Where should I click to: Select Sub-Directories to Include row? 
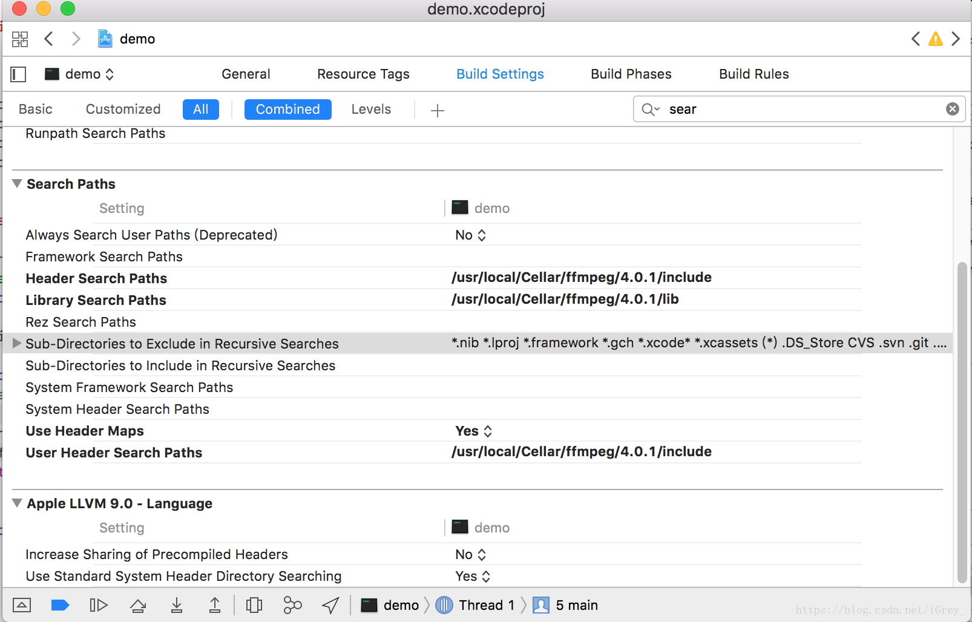pos(180,366)
